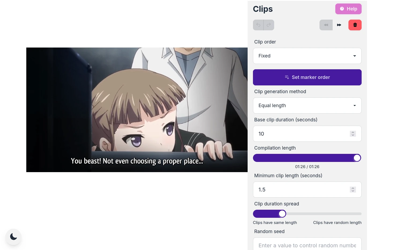Click the Fixed dropdown caret arrow

[x=355, y=56]
